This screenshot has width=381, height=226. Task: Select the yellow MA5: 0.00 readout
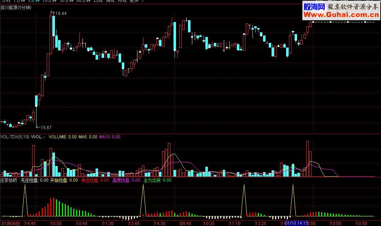pos(88,137)
